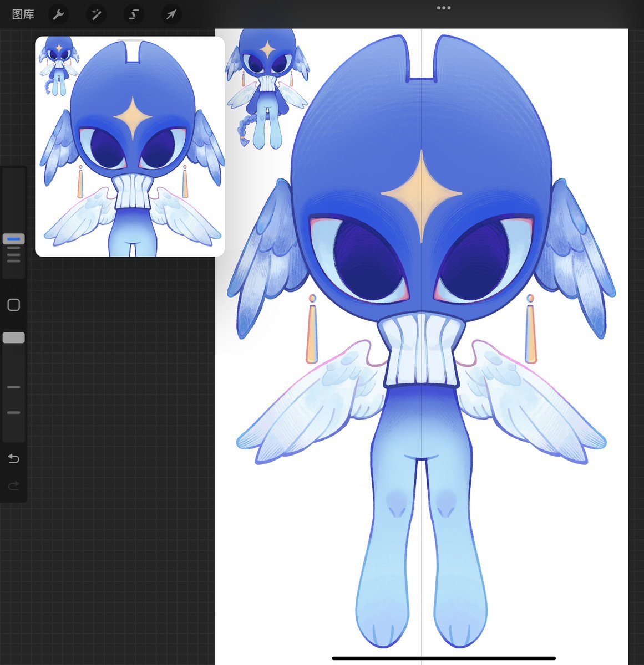This screenshot has height=665, width=644.
Task: Click the brush opacity slider handle
Action: click(14, 337)
